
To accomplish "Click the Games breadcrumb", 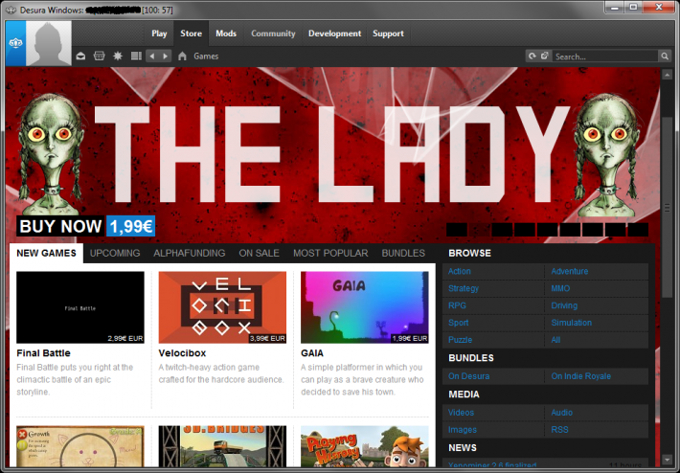I will 206,56.
